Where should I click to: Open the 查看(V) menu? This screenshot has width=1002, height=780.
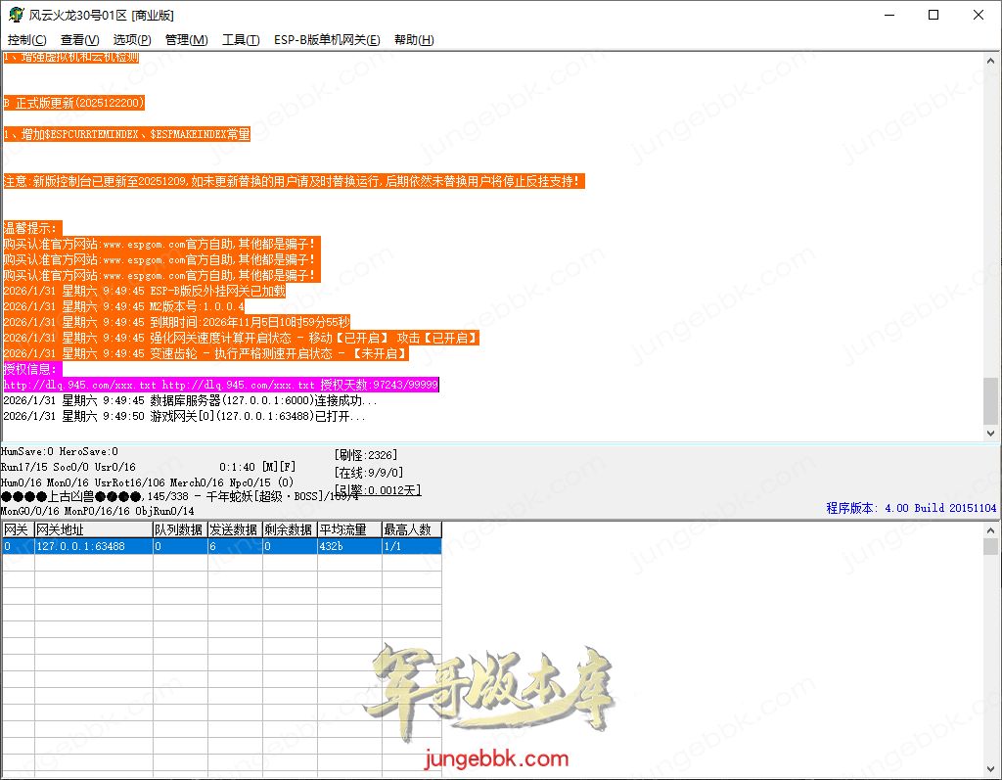pos(79,40)
